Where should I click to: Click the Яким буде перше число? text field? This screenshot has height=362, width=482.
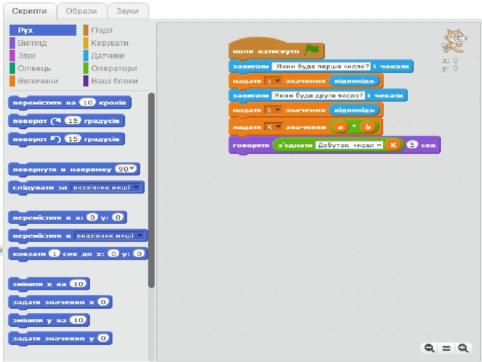pyautogui.click(x=321, y=66)
